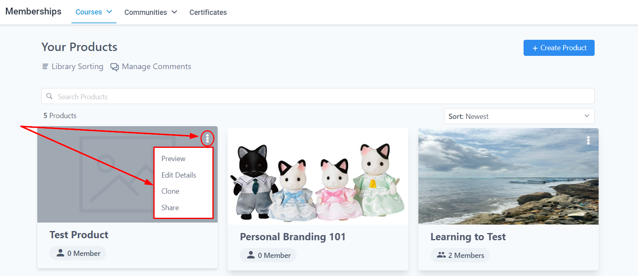The height and width of the screenshot is (276, 638).
Task: Open Manage Comments link
Action: pos(156,66)
